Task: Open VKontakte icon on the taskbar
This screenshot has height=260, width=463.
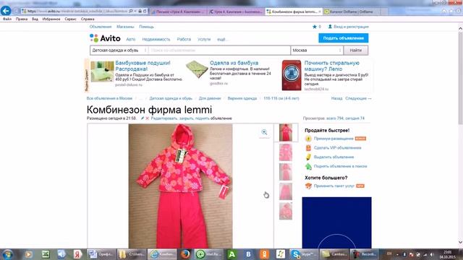Action: [248, 254]
